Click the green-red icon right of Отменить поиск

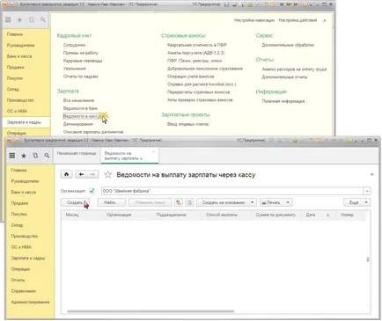tap(179, 202)
